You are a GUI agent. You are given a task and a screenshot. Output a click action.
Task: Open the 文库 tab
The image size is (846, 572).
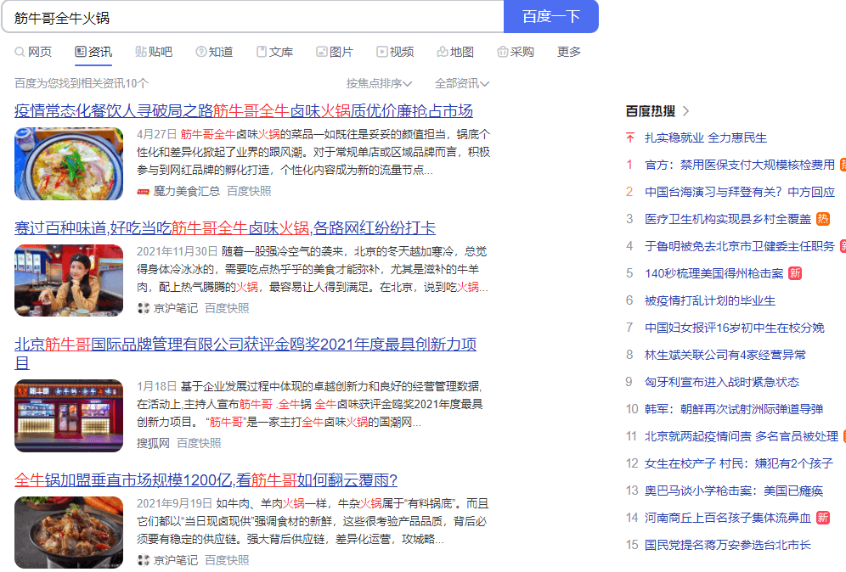click(281, 52)
